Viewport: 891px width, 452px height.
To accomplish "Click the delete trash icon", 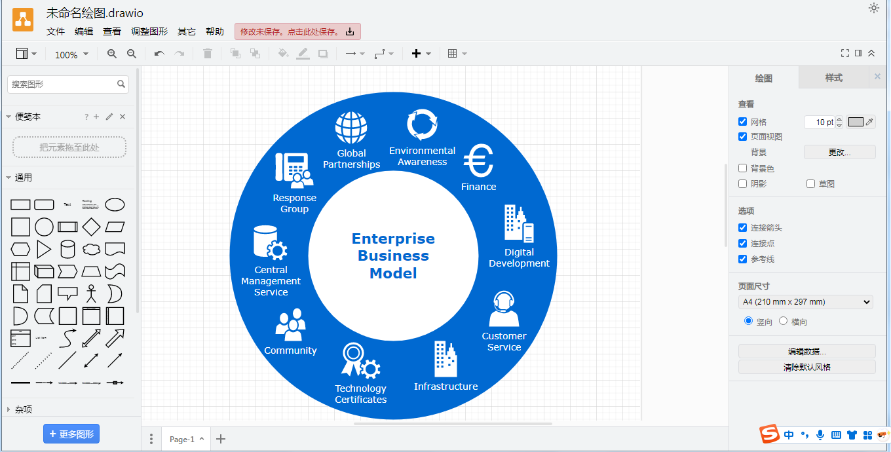I will pyautogui.click(x=208, y=54).
